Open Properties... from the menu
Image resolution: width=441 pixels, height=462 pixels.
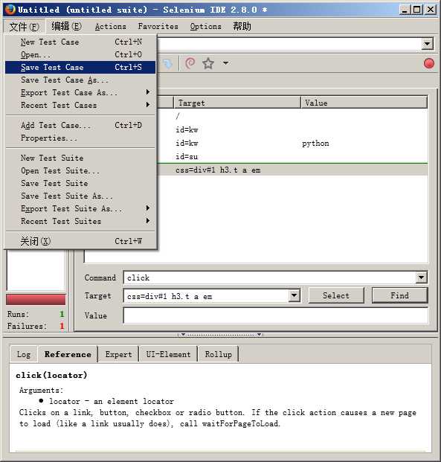coord(80,138)
